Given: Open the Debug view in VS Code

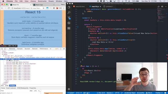Looking at the screenshot, I should (69, 23).
